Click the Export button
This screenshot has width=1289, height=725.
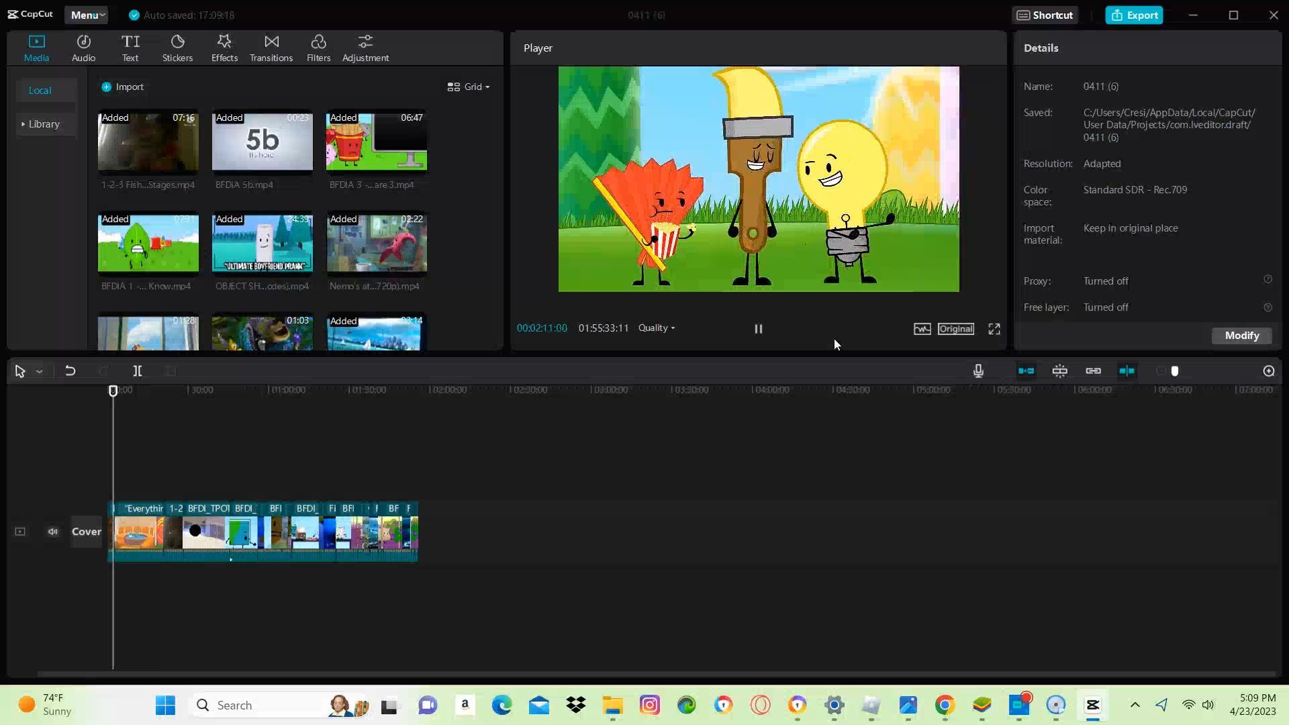pyautogui.click(x=1134, y=15)
